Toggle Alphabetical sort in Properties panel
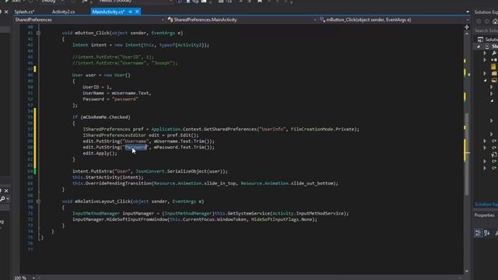Image resolution: width=498 pixels, height=280 pixels. pyautogui.click(x=487, y=233)
